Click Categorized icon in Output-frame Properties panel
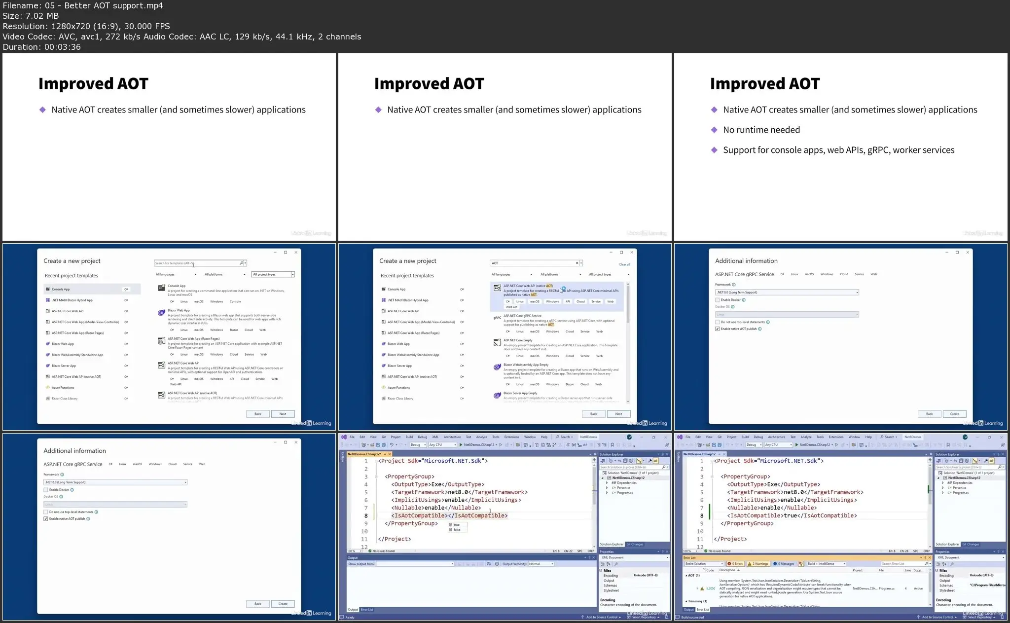Viewport: 1010px width, 623px height. pos(603,564)
